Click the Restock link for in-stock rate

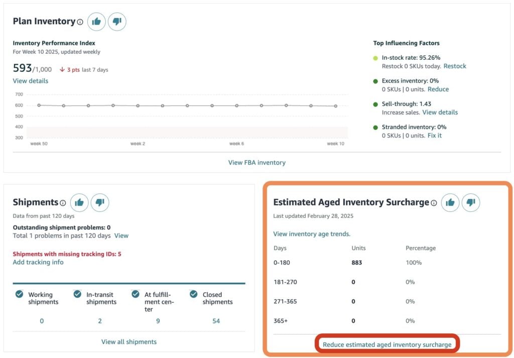455,66
